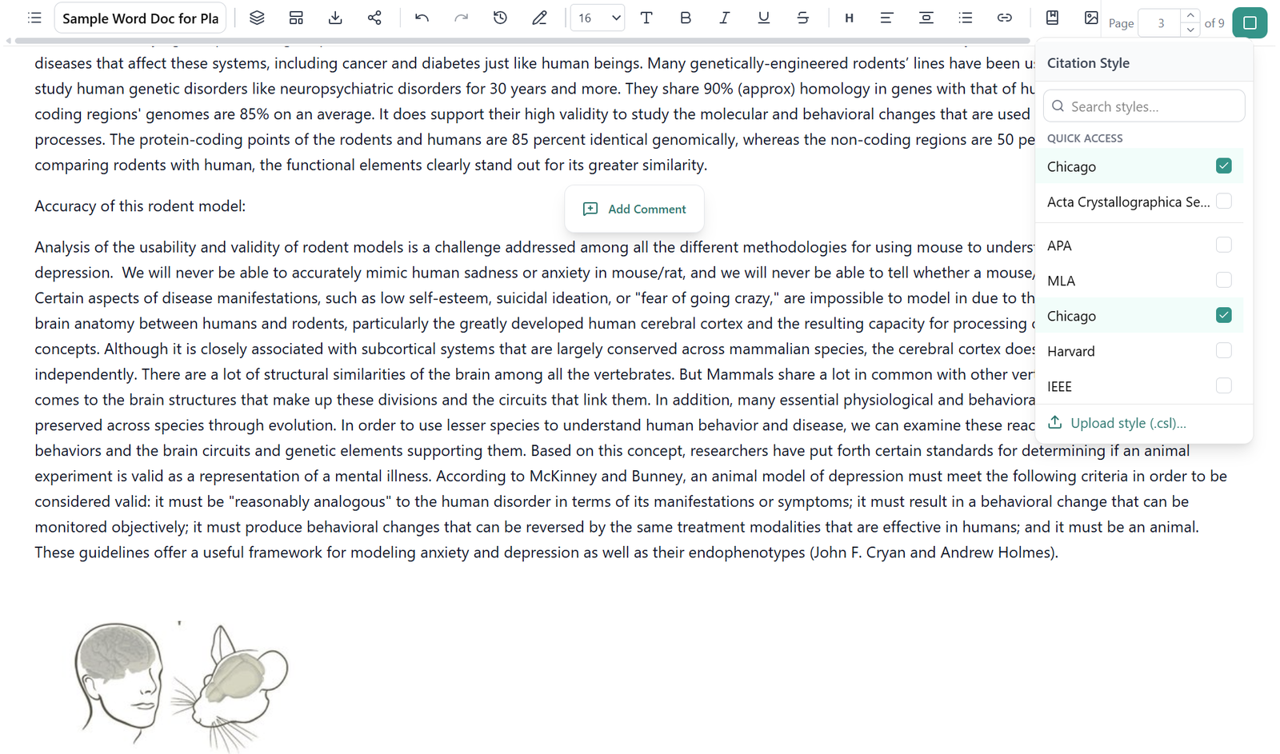This screenshot has height=754, width=1280.
Task: Redo the last undone edit
Action: (461, 18)
